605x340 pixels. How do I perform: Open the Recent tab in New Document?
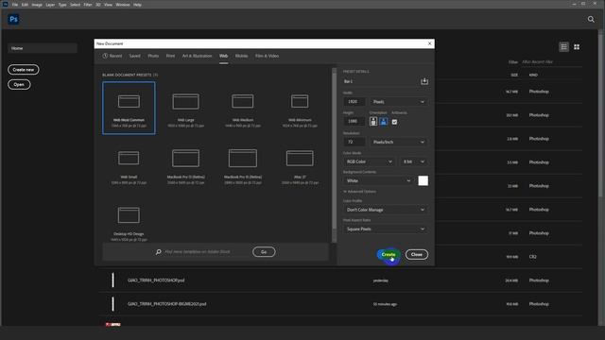(112, 56)
